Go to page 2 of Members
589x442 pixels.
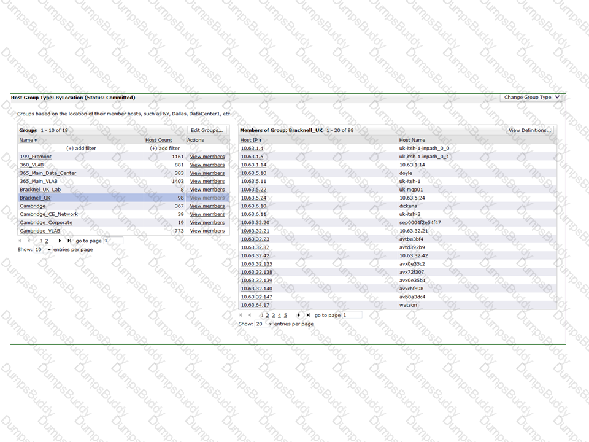[268, 316]
